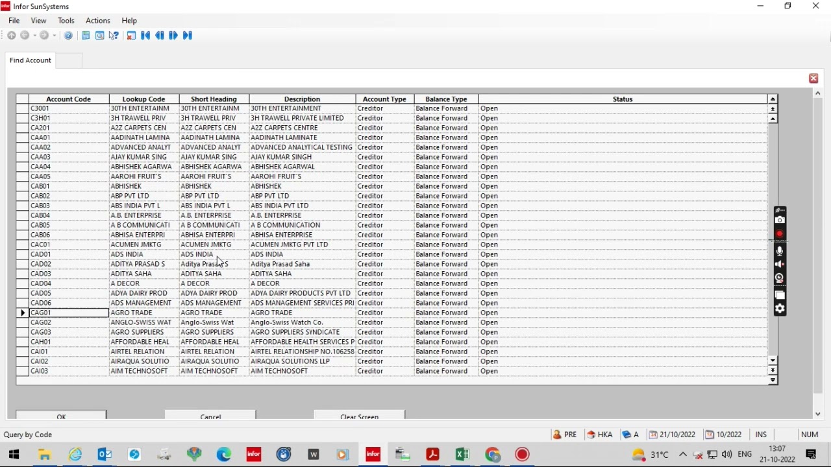Go to next record icon

[x=173, y=36]
